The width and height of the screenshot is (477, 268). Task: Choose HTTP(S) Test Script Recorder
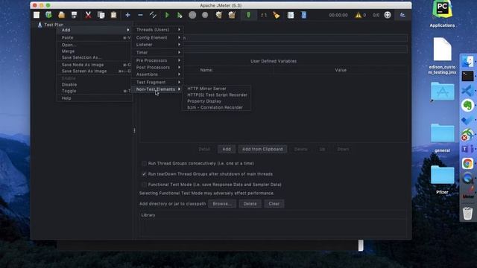(x=216, y=95)
